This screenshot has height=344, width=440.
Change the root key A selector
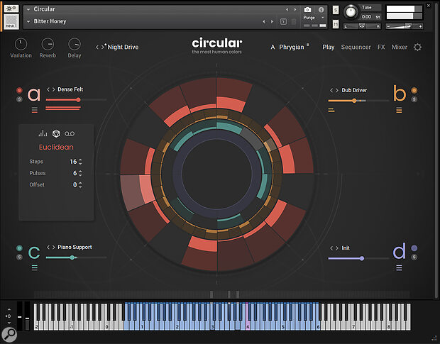tap(273, 47)
